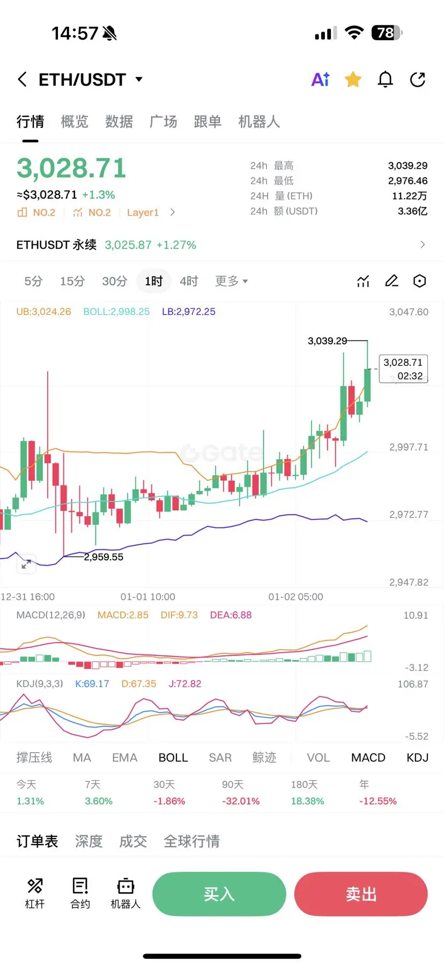Tap the MACD(12,26,9) label
Image resolution: width=444 pixels, height=967 pixels.
click(x=51, y=615)
